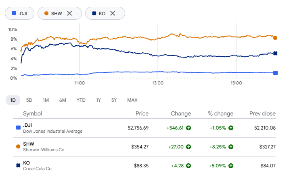This screenshot has height=175, width=291.
Task: Click the SHW chip label
Action: pos(57,14)
